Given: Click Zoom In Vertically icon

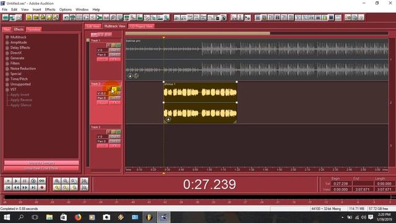Looking at the screenshot, I should point(84,181).
